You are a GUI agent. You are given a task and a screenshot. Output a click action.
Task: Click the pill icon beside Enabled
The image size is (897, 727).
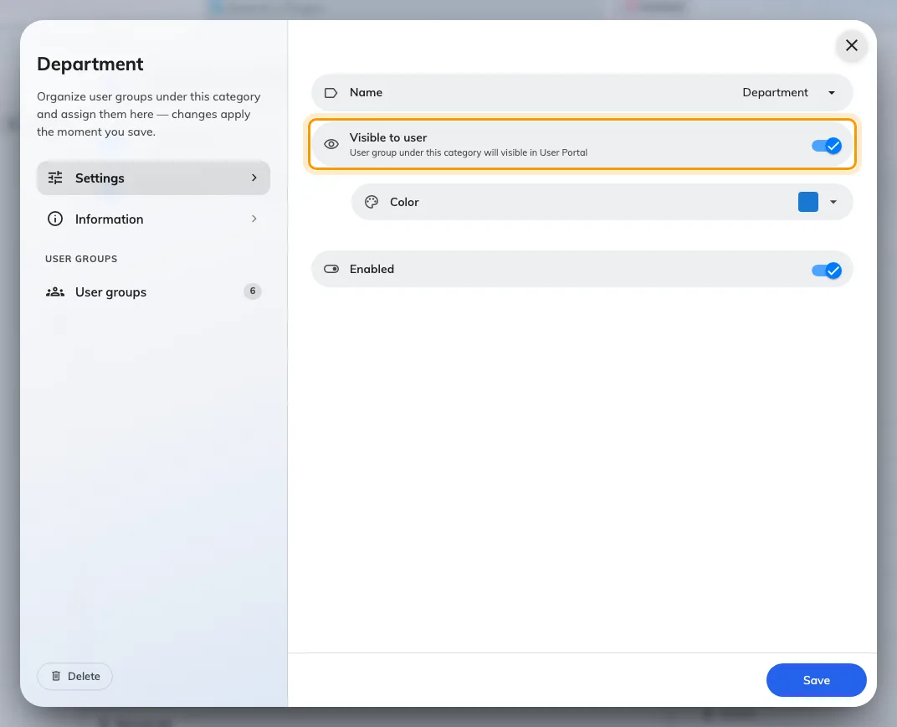coord(331,269)
